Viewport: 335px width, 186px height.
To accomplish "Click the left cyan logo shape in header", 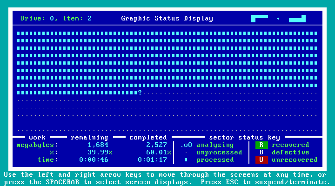I will (259, 19).
